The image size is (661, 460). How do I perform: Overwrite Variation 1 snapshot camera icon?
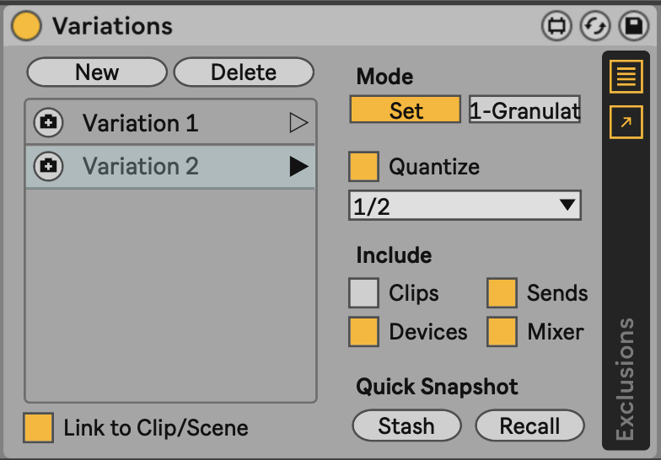(x=48, y=123)
